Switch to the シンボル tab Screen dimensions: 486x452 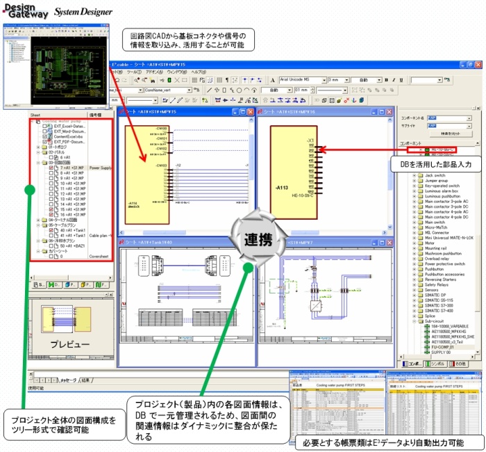click(435, 364)
